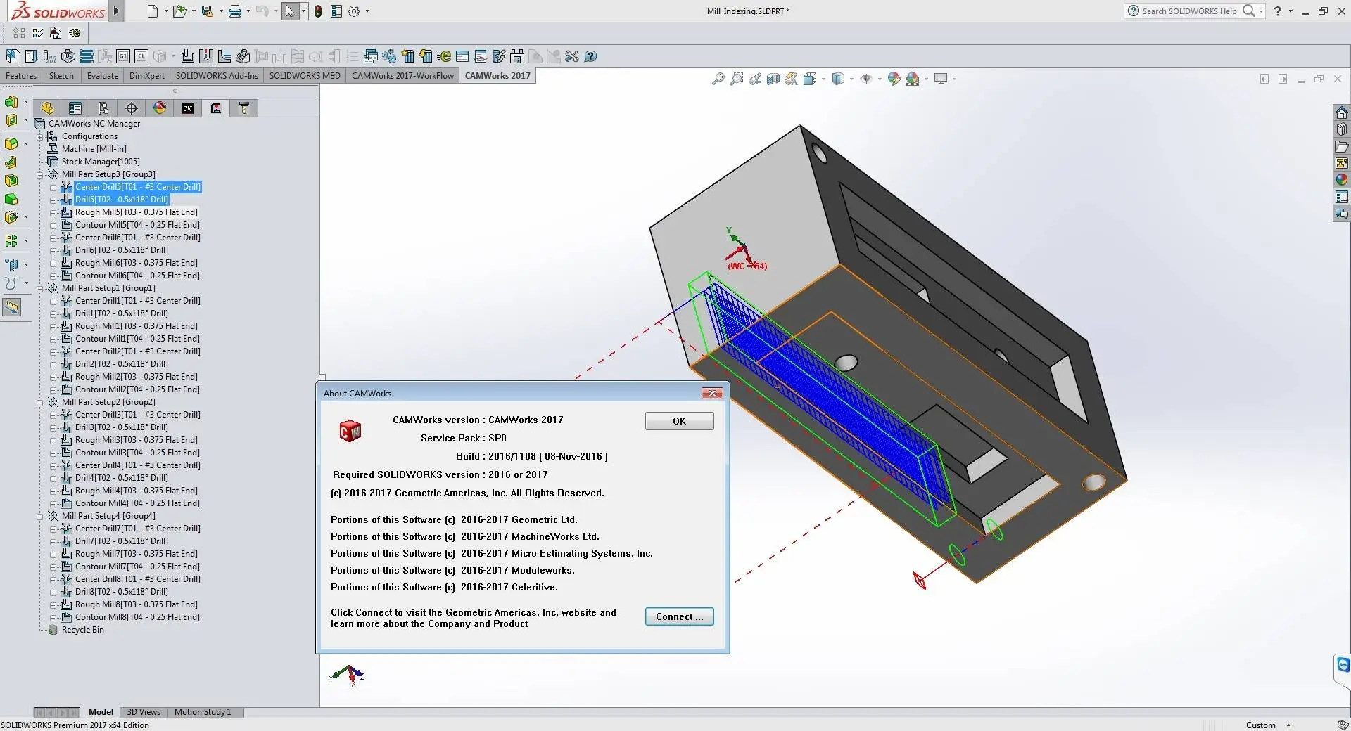Expand the Rough Mill1 operation node
1351x731 pixels.
click(x=53, y=326)
